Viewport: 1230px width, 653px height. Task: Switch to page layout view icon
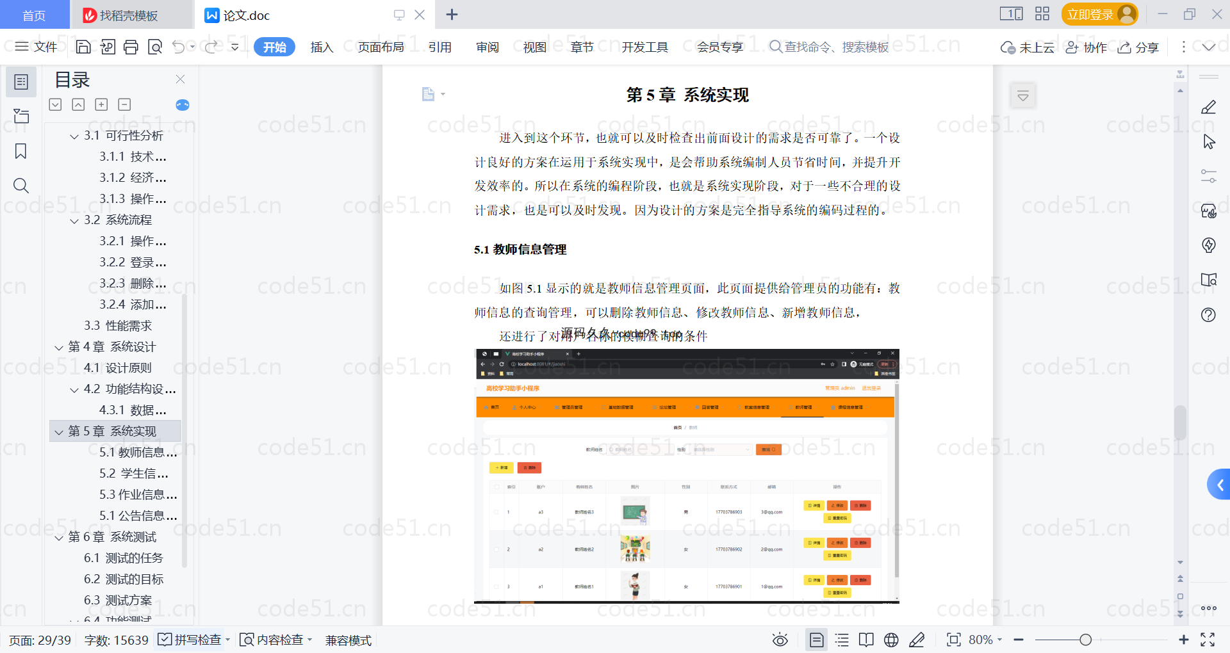[x=816, y=640]
